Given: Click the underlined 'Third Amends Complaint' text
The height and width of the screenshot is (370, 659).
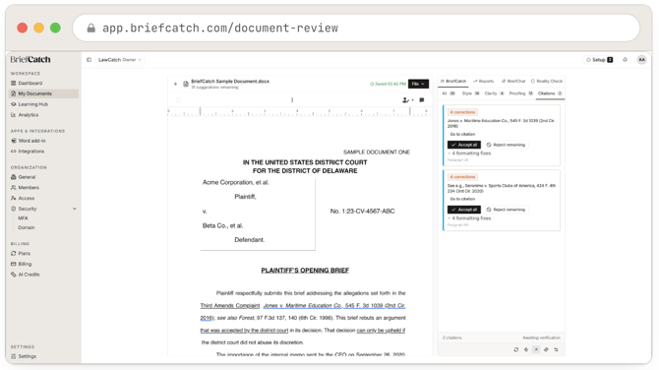Looking at the screenshot, I should [x=229, y=306].
